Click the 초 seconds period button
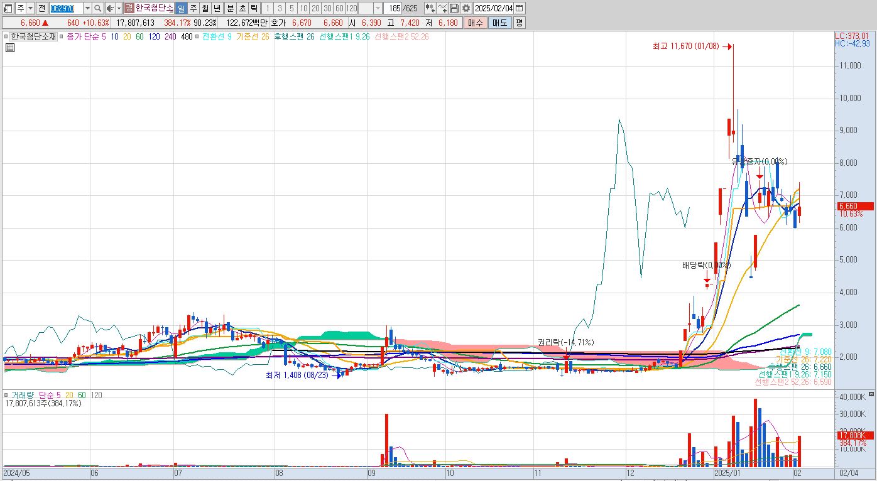 point(242,8)
